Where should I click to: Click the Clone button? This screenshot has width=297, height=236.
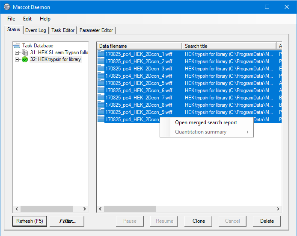[x=199, y=221]
